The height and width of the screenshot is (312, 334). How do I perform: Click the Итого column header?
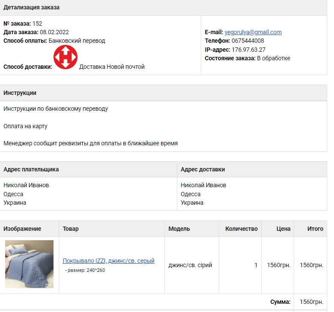coord(315,229)
